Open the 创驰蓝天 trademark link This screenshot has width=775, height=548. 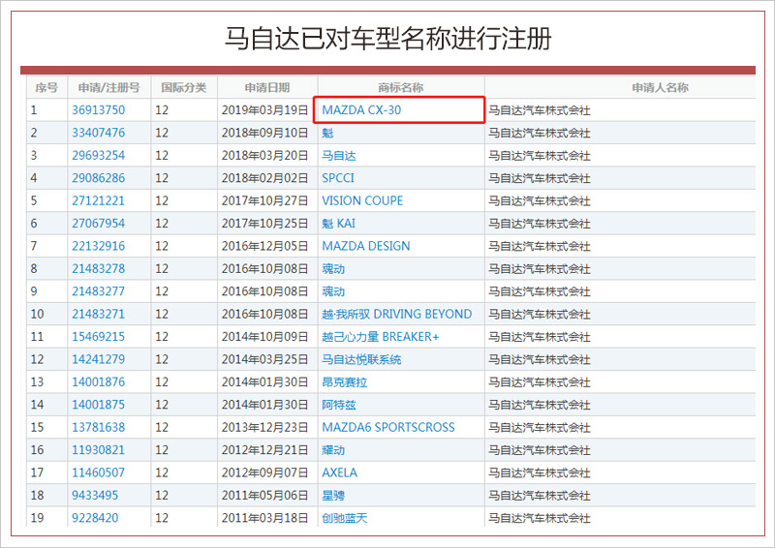[345, 518]
